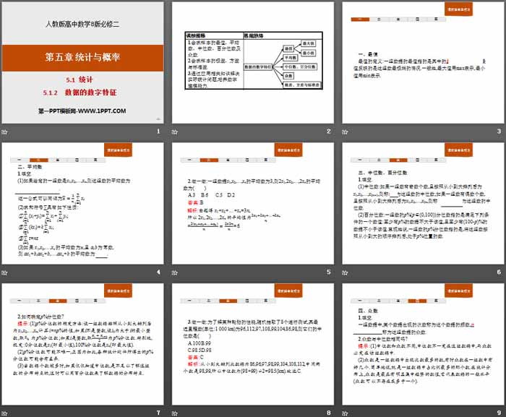Viewport: 506px width, 417px height.
Task: Select slide 7 thumbnail on p% percentile
Action: pos(82,344)
